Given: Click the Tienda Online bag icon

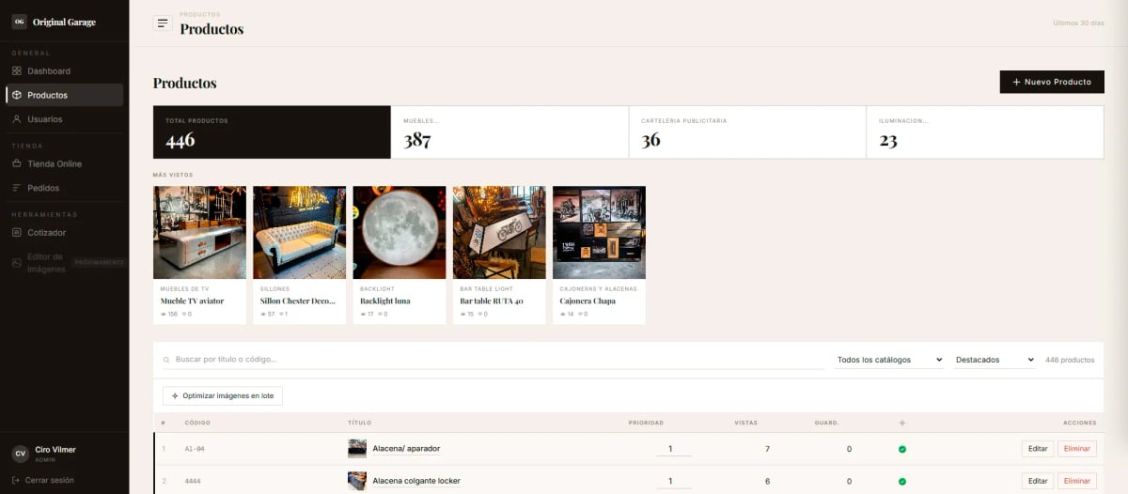Looking at the screenshot, I should [x=16, y=163].
